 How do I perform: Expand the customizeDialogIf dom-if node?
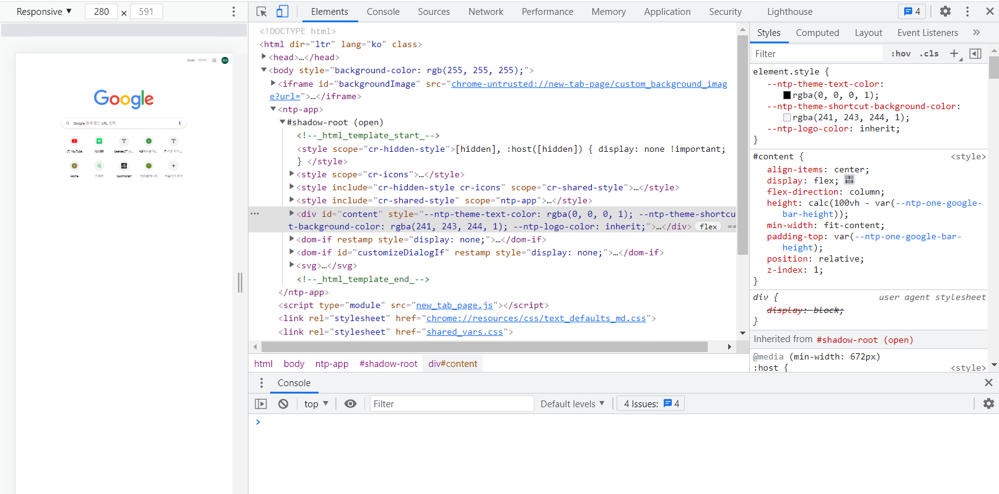(291, 252)
